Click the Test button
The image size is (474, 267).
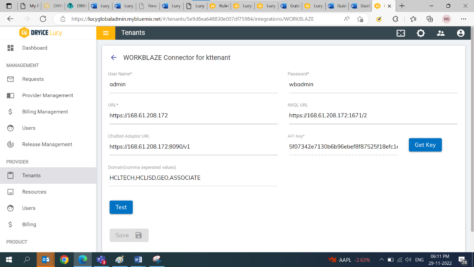click(x=121, y=207)
